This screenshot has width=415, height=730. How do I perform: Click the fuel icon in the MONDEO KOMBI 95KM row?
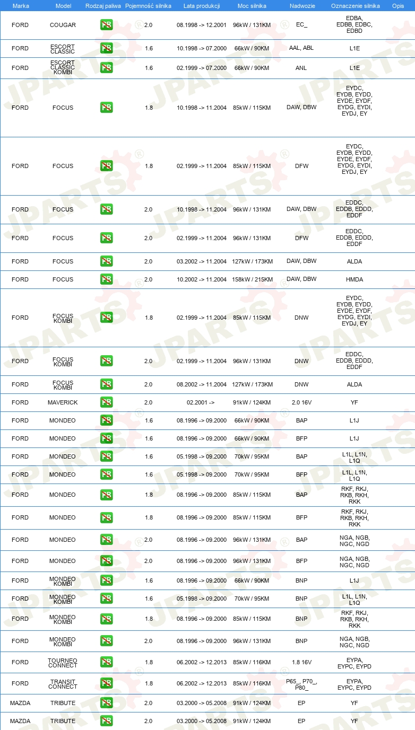107,599
